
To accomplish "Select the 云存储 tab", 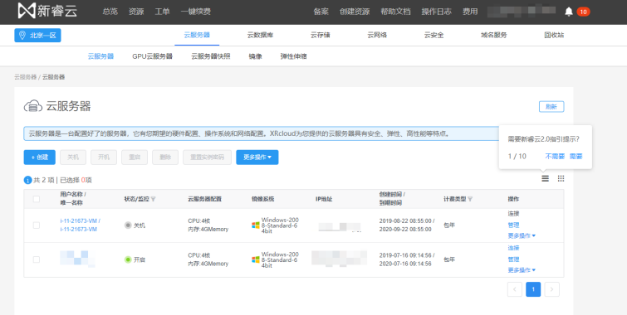I will pos(321,35).
